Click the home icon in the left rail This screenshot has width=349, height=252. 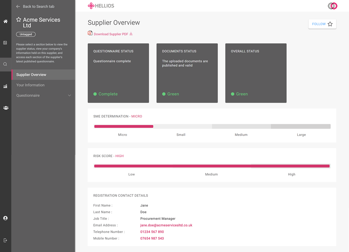pyautogui.click(x=5, y=22)
